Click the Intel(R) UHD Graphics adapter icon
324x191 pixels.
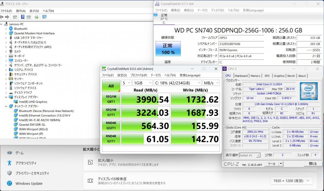point(16,102)
